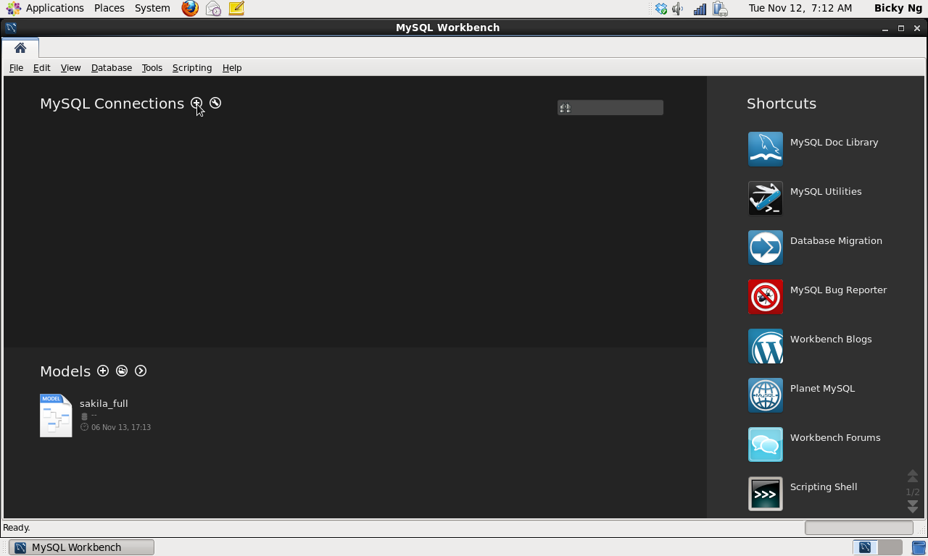This screenshot has height=556, width=928.
Task: Start the Database Migration icon
Action: tap(766, 248)
